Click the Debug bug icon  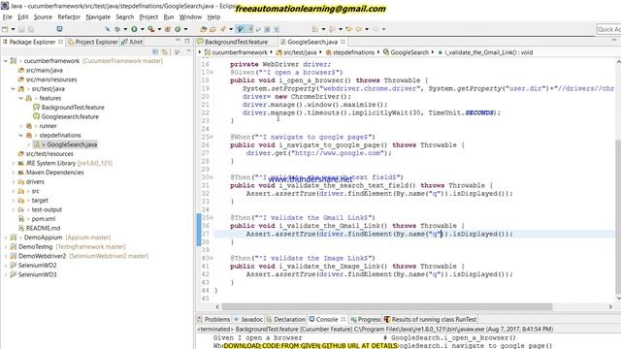pyautogui.click(x=117, y=29)
